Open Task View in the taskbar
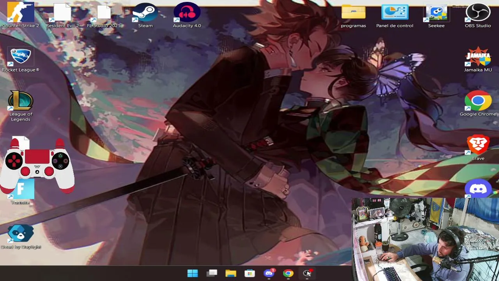 coord(212,273)
